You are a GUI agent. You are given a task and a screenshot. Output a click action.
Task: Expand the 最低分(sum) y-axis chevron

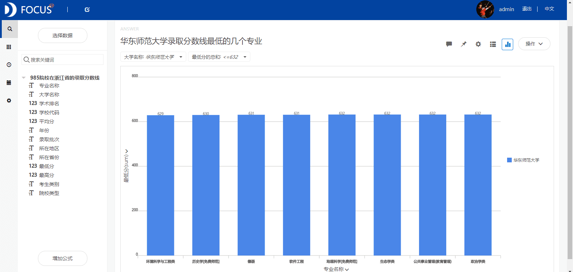tap(126, 151)
